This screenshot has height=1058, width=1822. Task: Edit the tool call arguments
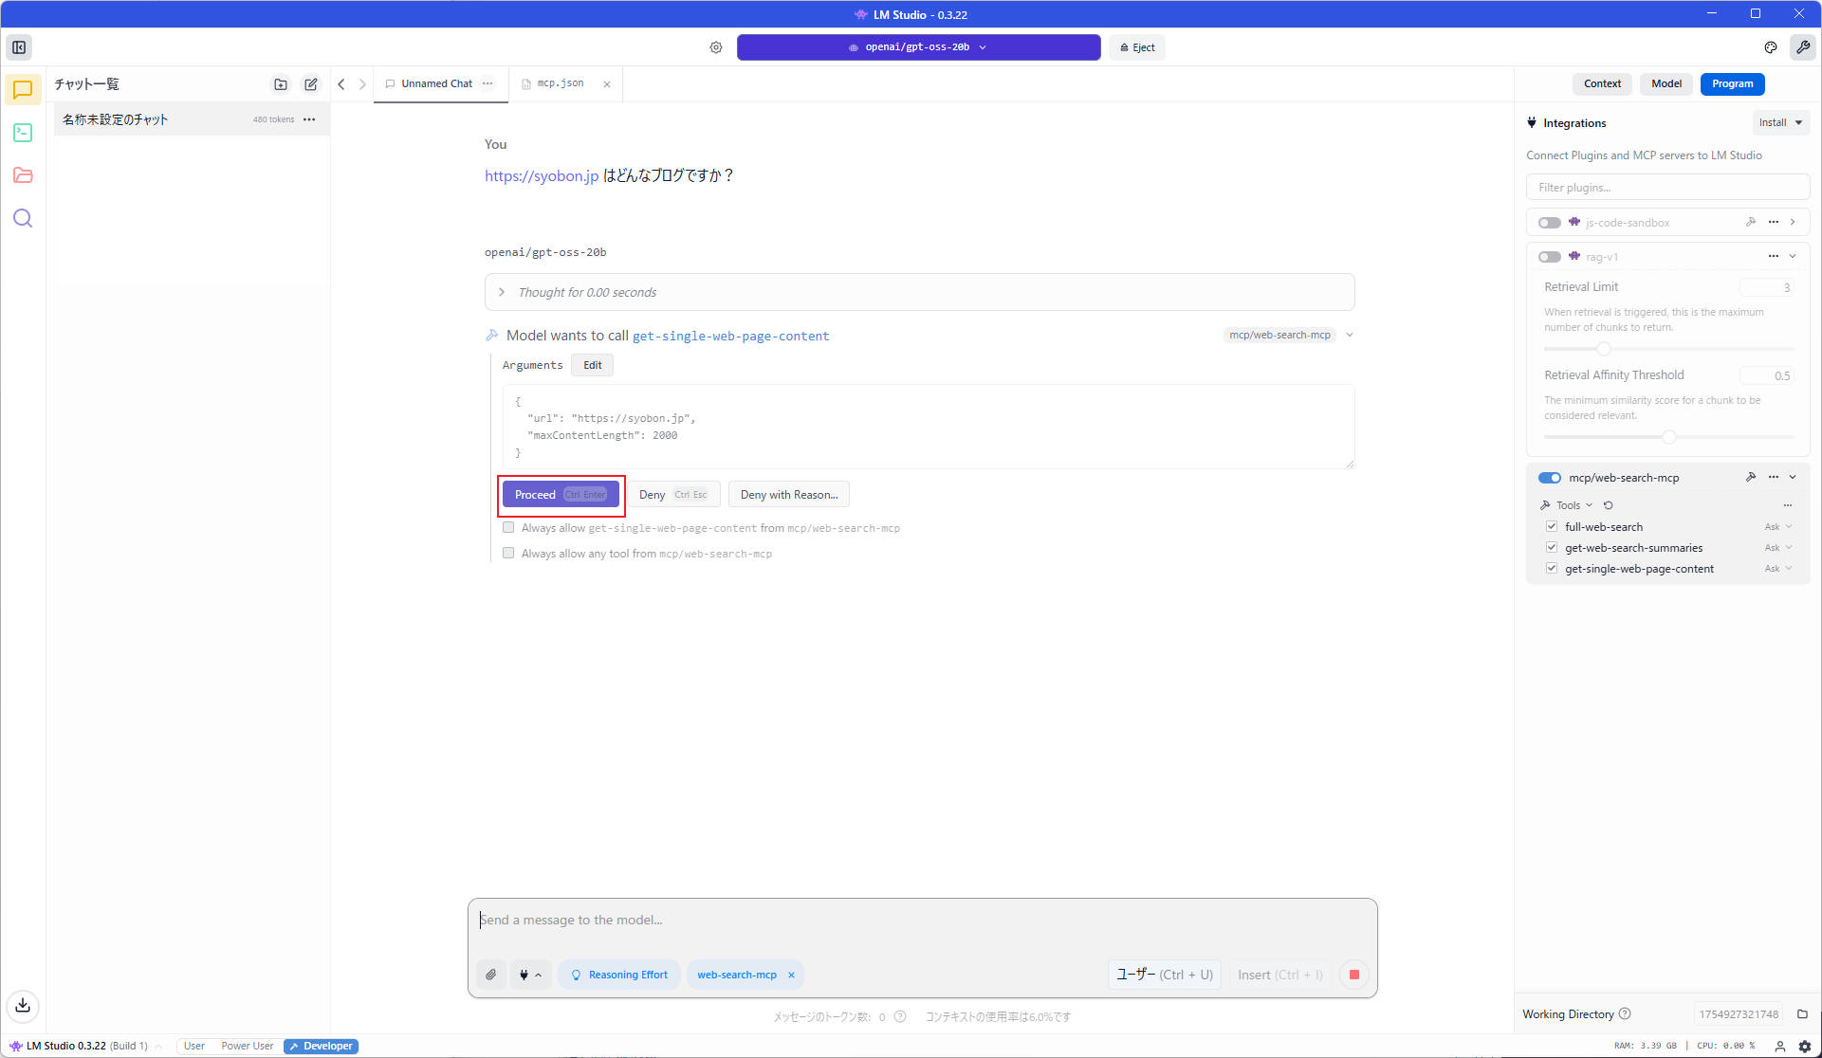[x=592, y=365]
